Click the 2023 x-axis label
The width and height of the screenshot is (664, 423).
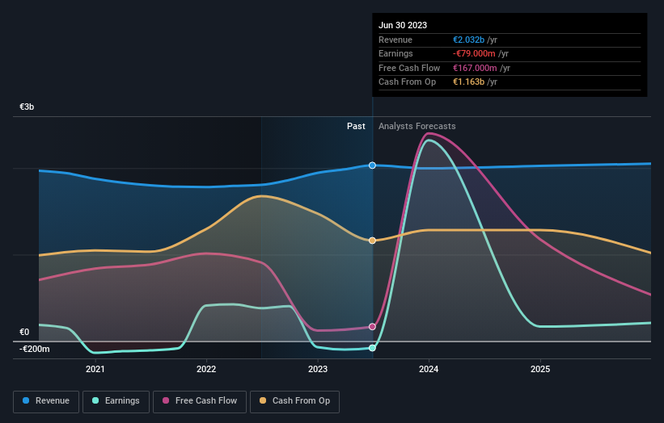[318, 370]
